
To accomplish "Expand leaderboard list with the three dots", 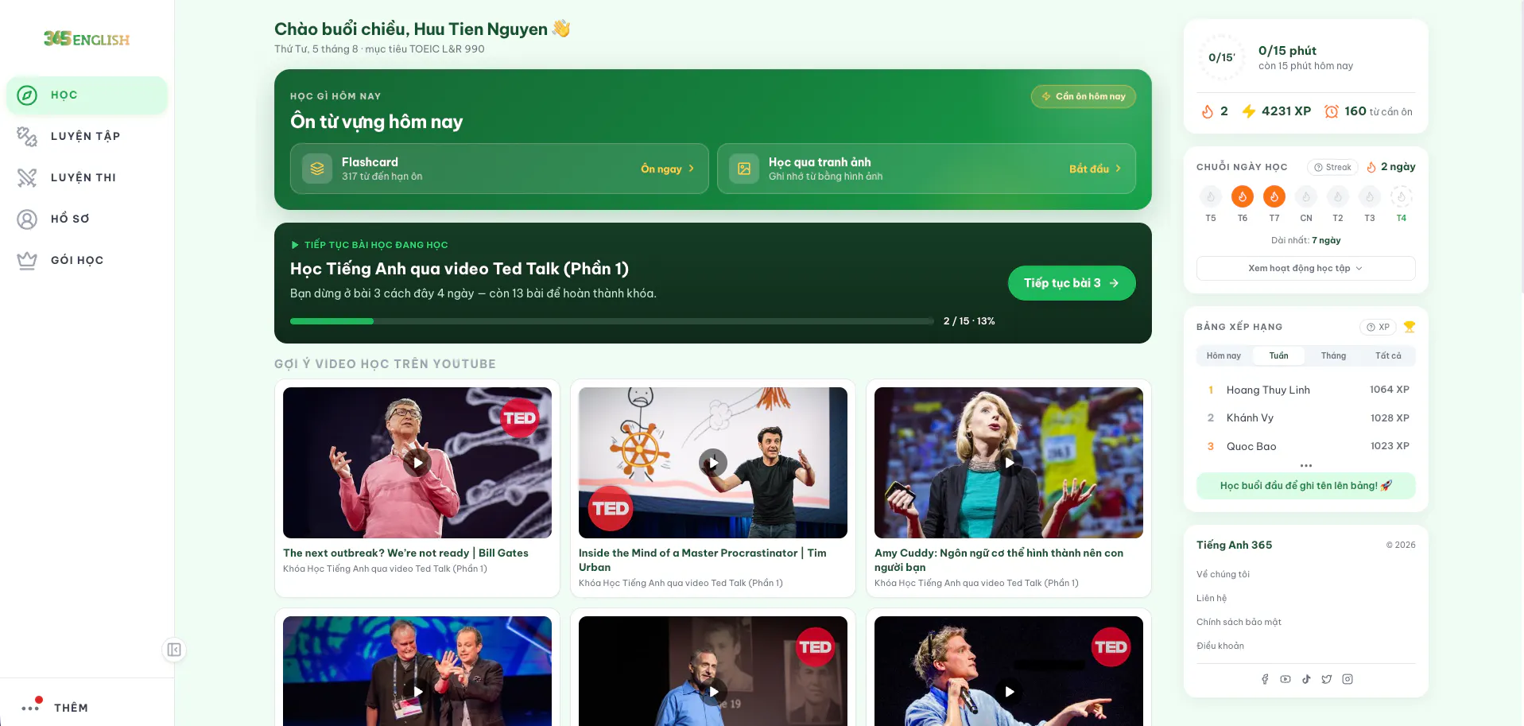I will pyautogui.click(x=1306, y=465).
